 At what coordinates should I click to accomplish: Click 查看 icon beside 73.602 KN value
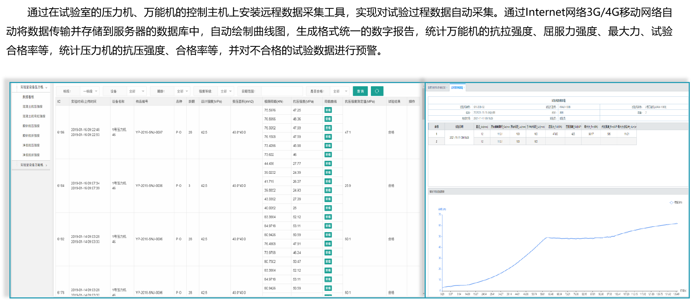tap(328, 155)
